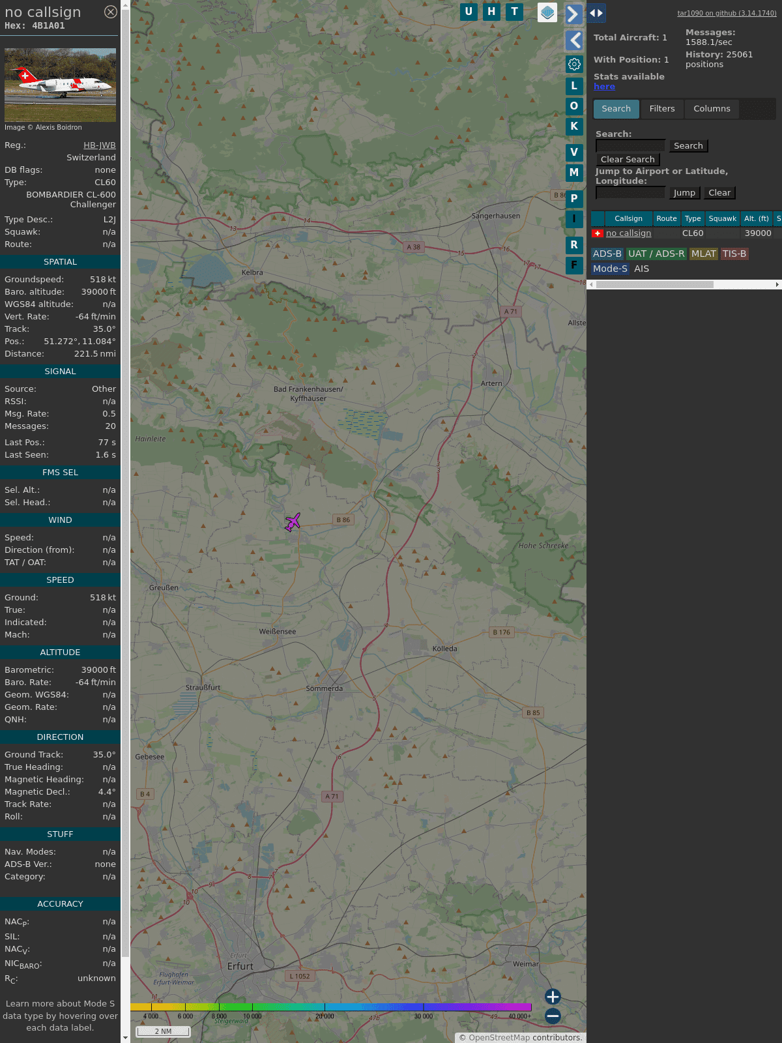The image size is (782, 1043).
Task: Focus the Jump to Airport input field
Action: [x=630, y=192]
